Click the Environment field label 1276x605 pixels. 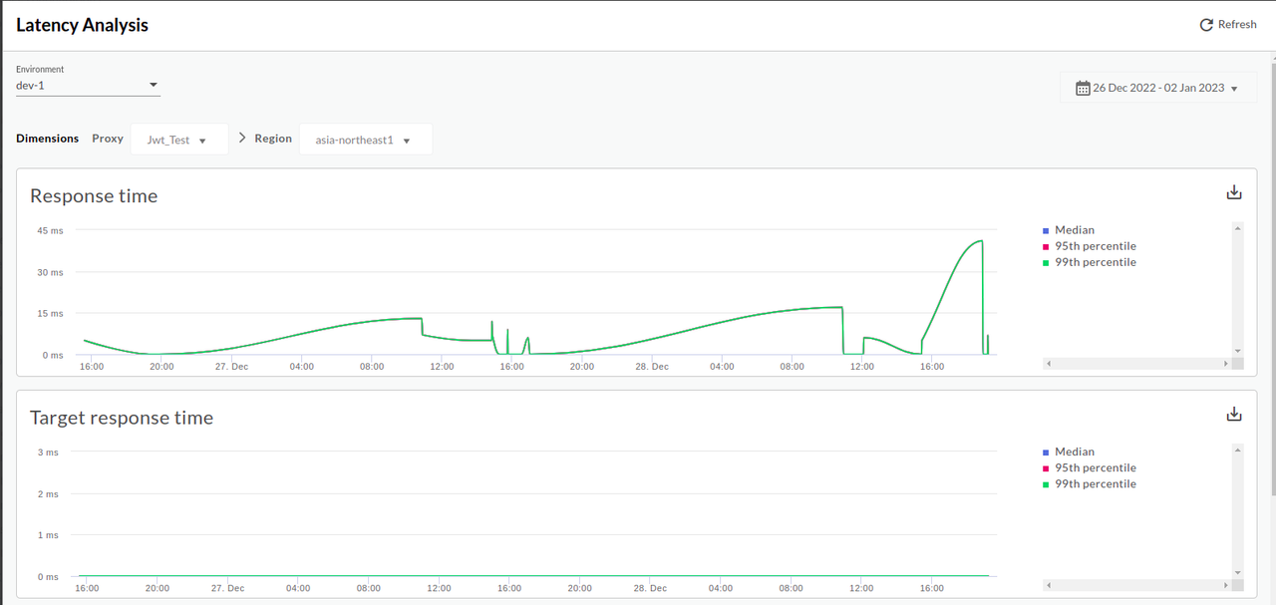tap(40, 70)
